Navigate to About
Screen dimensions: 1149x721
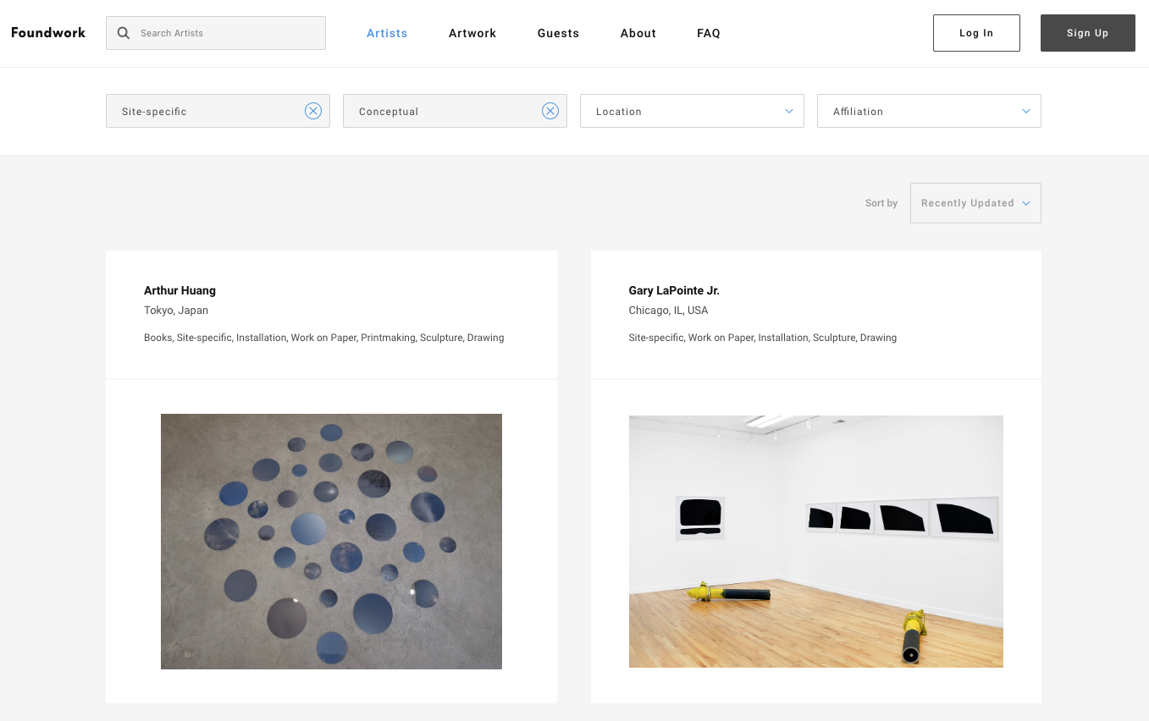point(638,33)
